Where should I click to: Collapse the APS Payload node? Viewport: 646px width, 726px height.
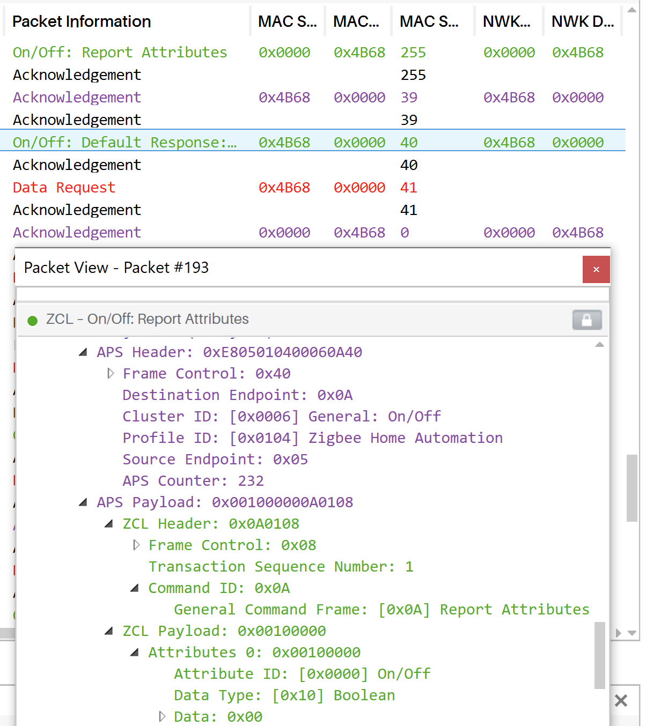click(84, 502)
